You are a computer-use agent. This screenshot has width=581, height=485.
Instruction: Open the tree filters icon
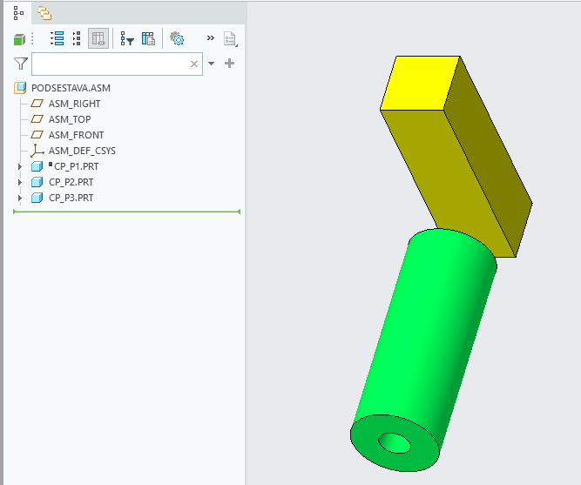tap(127, 38)
